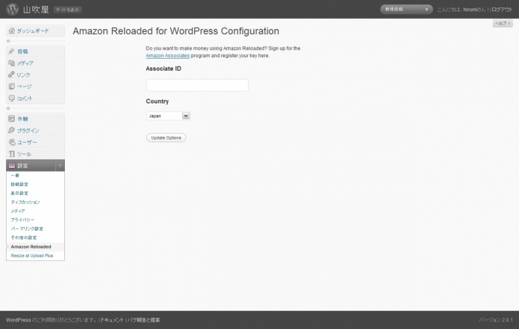Screen dimensions: 519x329
Task: Click the WordPress logo icon
Action: tap(12, 9)
